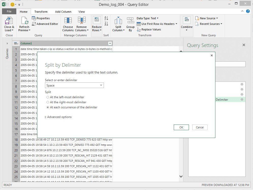
Task: Click the Remove Columns icon
Action: [82, 21]
